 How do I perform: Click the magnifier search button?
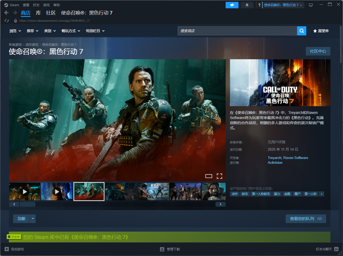pyautogui.click(x=301, y=31)
